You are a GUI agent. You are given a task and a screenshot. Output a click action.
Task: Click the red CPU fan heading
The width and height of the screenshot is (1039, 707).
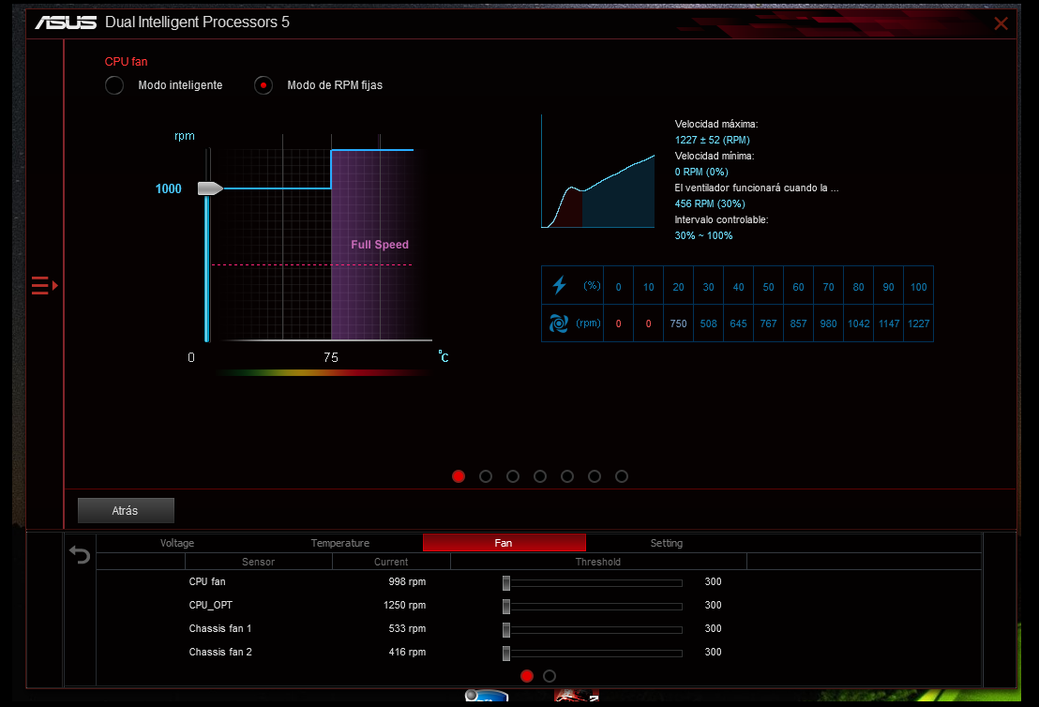tap(126, 62)
